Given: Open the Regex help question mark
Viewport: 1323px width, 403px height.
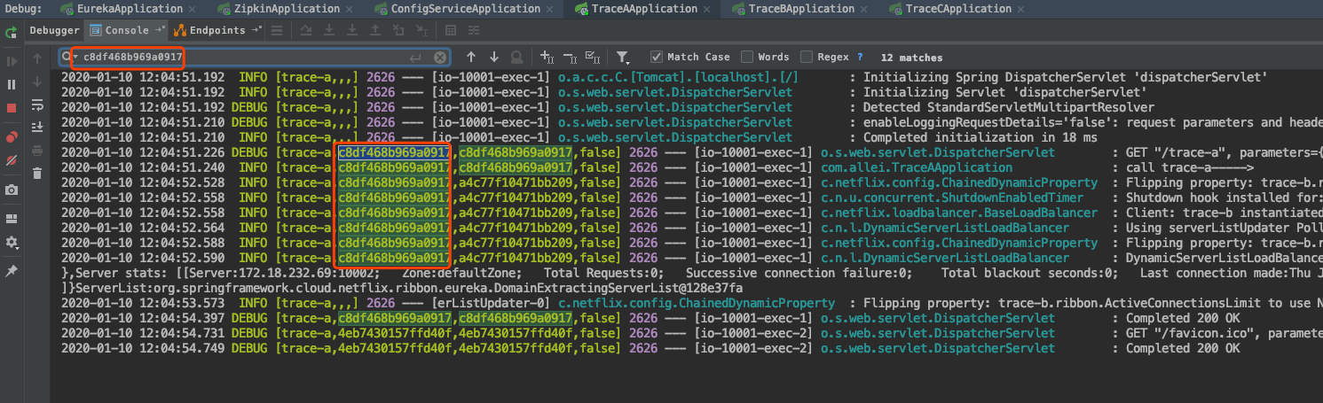Looking at the screenshot, I should tap(860, 57).
